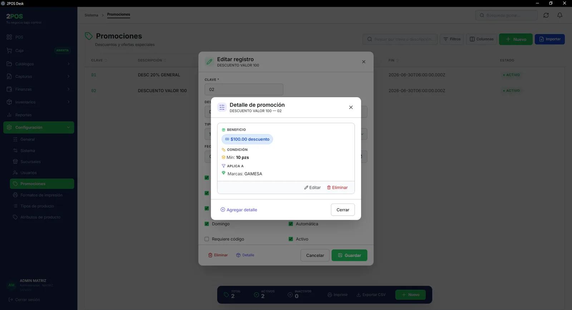Viewport: 572px width, 310px height.
Task: Open the notifications bell icon
Action: tap(560, 15)
